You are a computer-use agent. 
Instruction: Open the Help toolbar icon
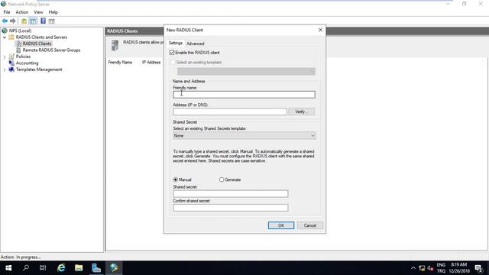[x=43, y=21]
